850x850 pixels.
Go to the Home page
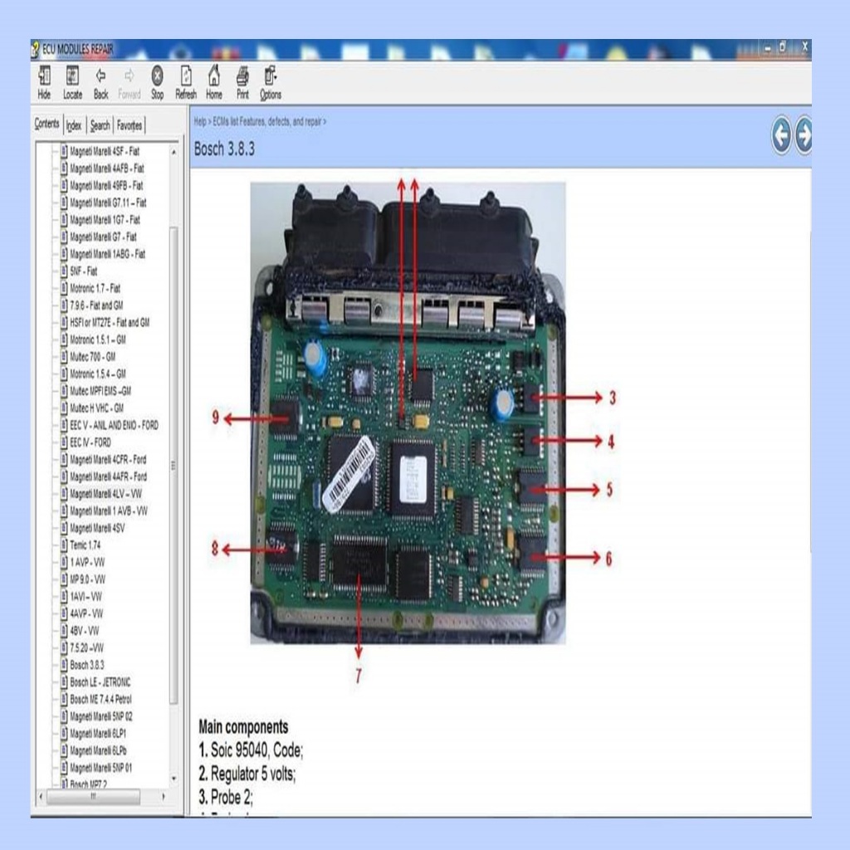[213, 83]
